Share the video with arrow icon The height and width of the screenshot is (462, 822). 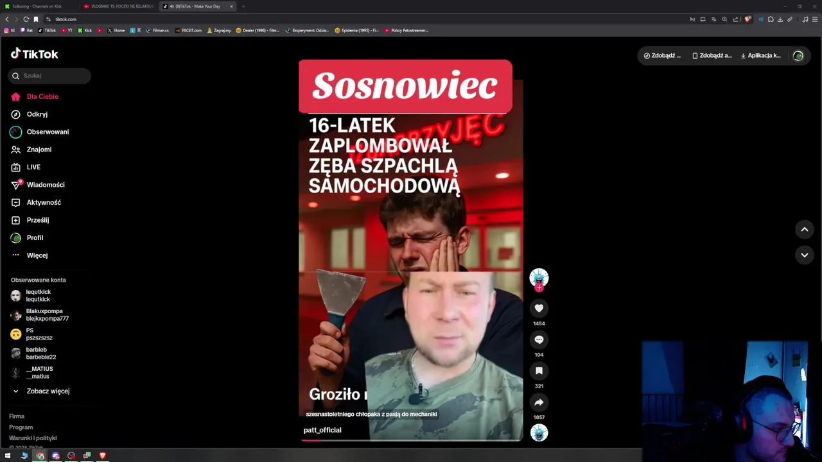pos(539,402)
